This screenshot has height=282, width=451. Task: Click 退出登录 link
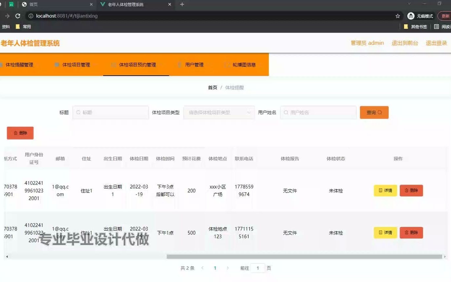coord(436,43)
